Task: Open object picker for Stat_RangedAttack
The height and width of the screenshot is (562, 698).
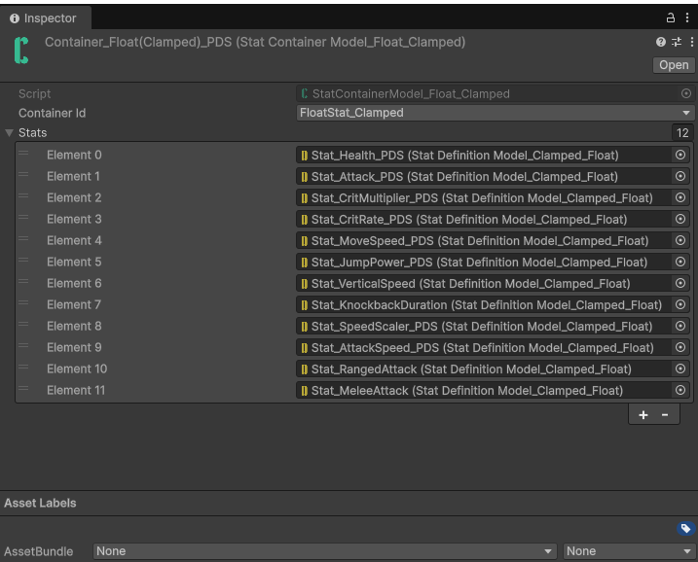Action: point(680,369)
